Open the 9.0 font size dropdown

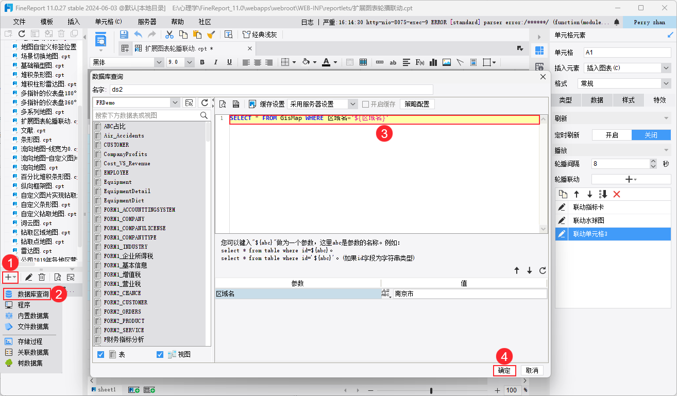[x=189, y=62]
